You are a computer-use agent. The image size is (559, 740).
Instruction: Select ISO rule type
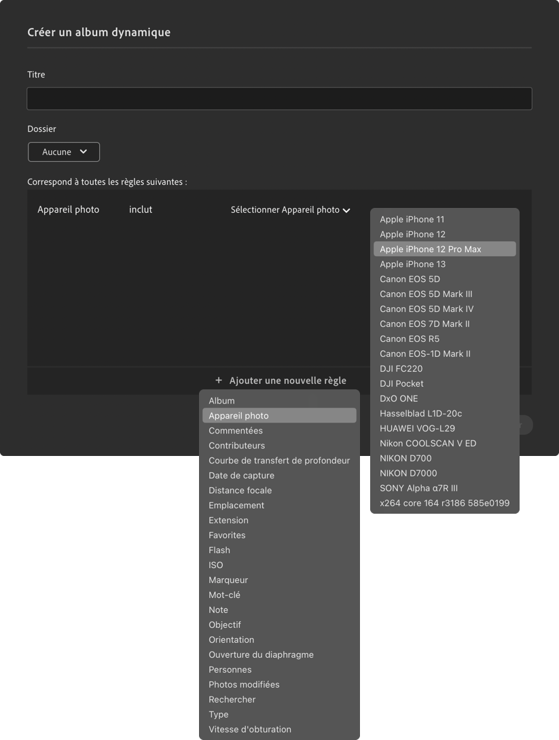coord(279,565)
